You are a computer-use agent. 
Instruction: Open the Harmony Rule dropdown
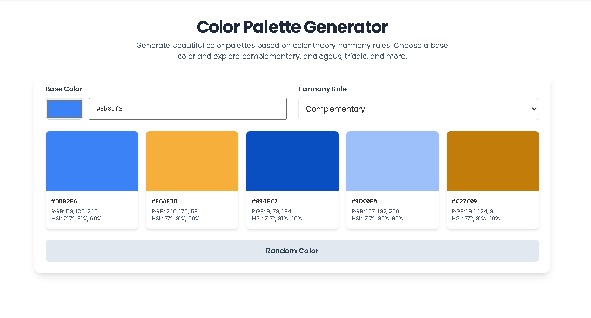click(418, 109)
